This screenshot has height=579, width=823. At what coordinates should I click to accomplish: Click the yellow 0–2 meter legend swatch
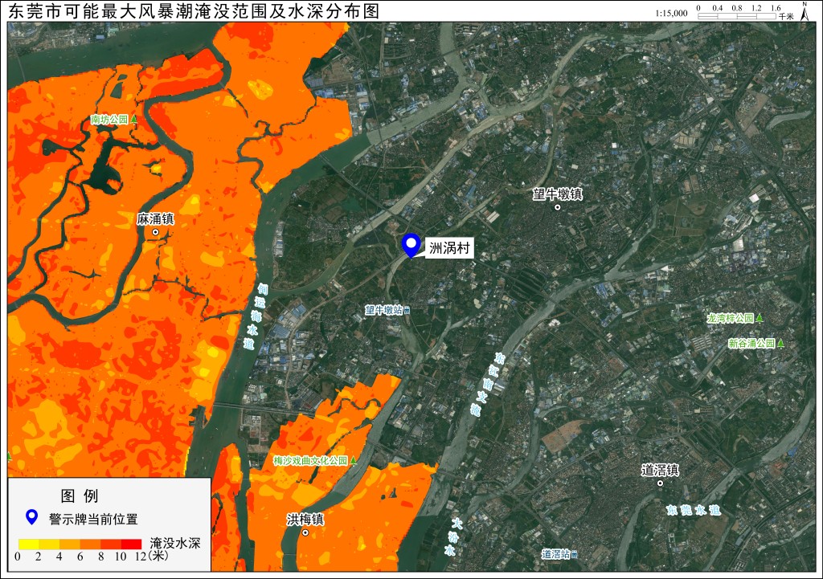(28, 544)
